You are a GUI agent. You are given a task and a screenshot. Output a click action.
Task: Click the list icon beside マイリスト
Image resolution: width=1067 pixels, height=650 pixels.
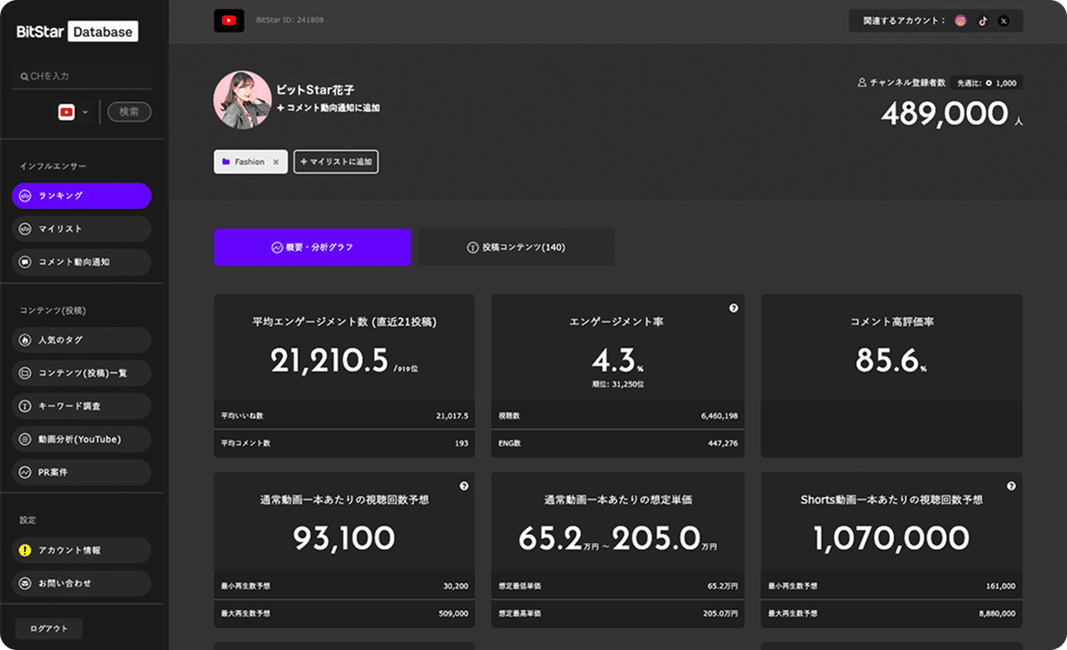pos(26,229)
